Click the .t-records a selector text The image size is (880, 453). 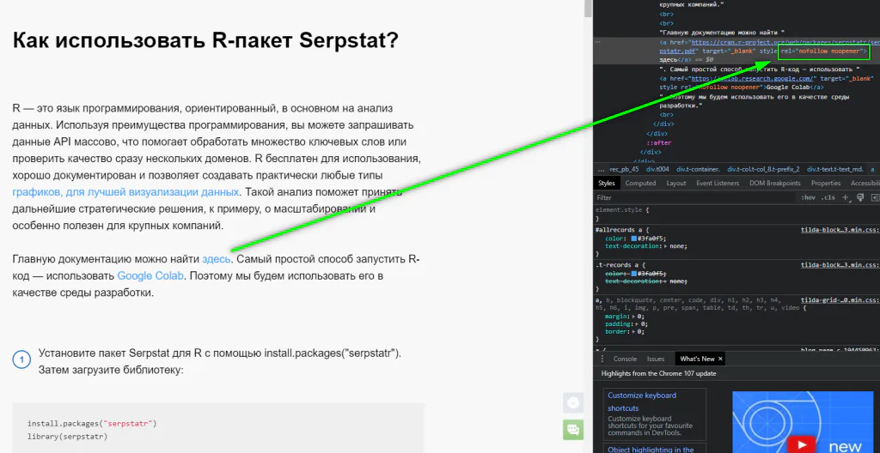[x=616, y=264]
